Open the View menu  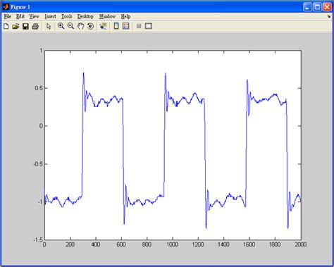click(x=34, y=16)
